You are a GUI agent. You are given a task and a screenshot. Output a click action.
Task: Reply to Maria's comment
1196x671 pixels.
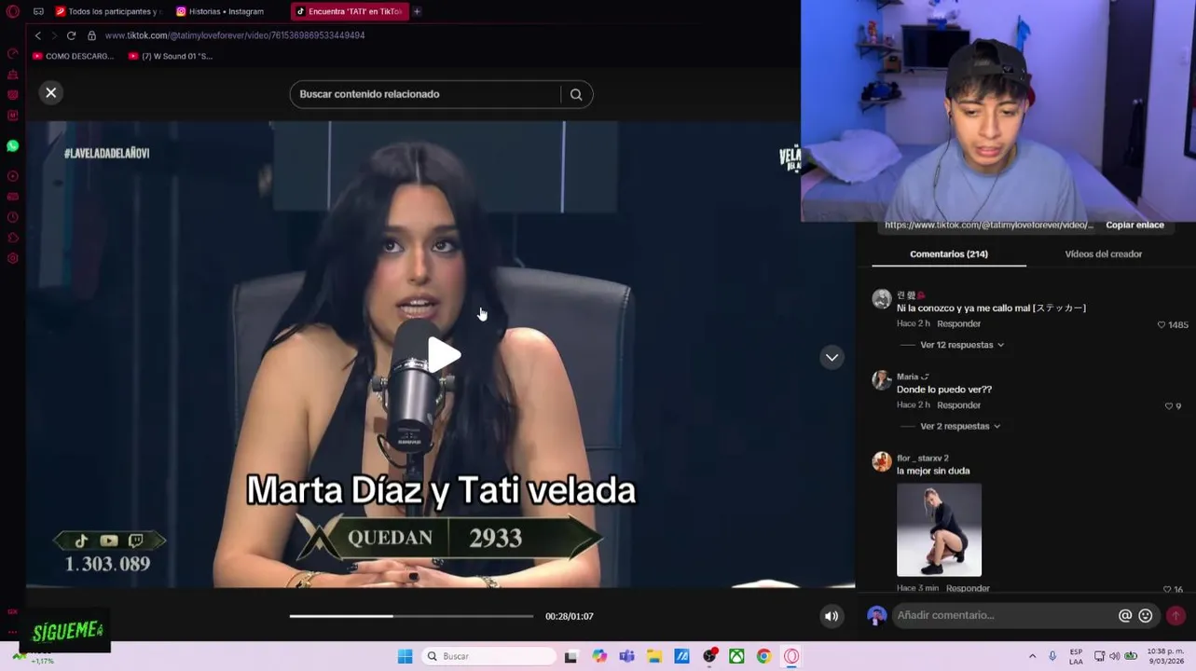pos(958,405)
